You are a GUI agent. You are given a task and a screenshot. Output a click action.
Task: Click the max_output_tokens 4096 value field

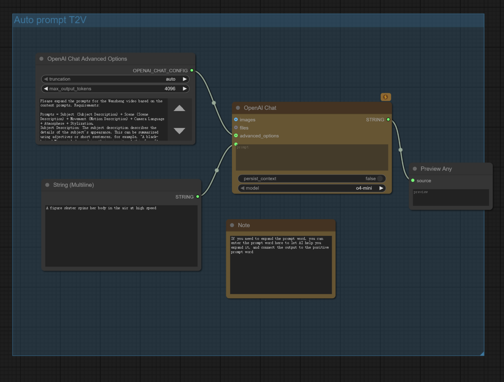[x=115, y=89]
